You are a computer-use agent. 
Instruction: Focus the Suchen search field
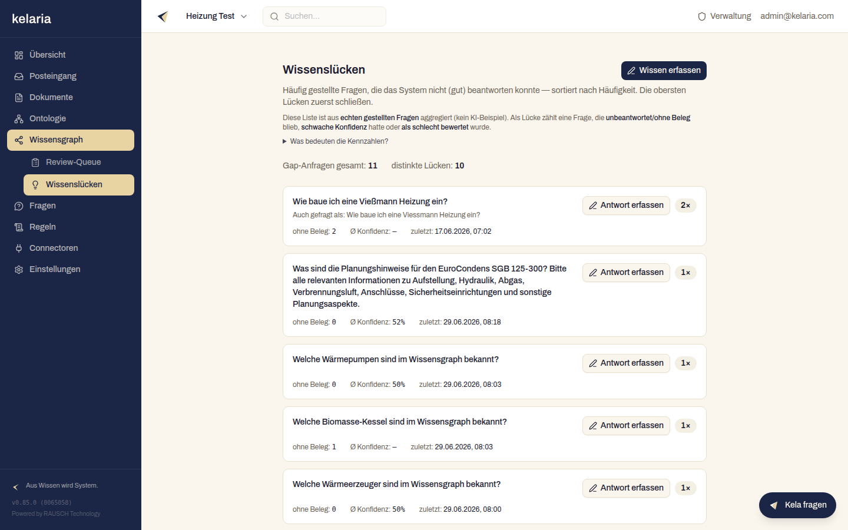tap(324, 16)
